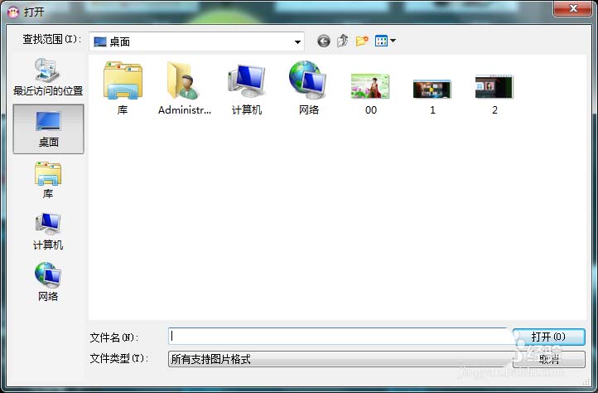Go up one folder level

pyautogui.click(x=342, y=41)
